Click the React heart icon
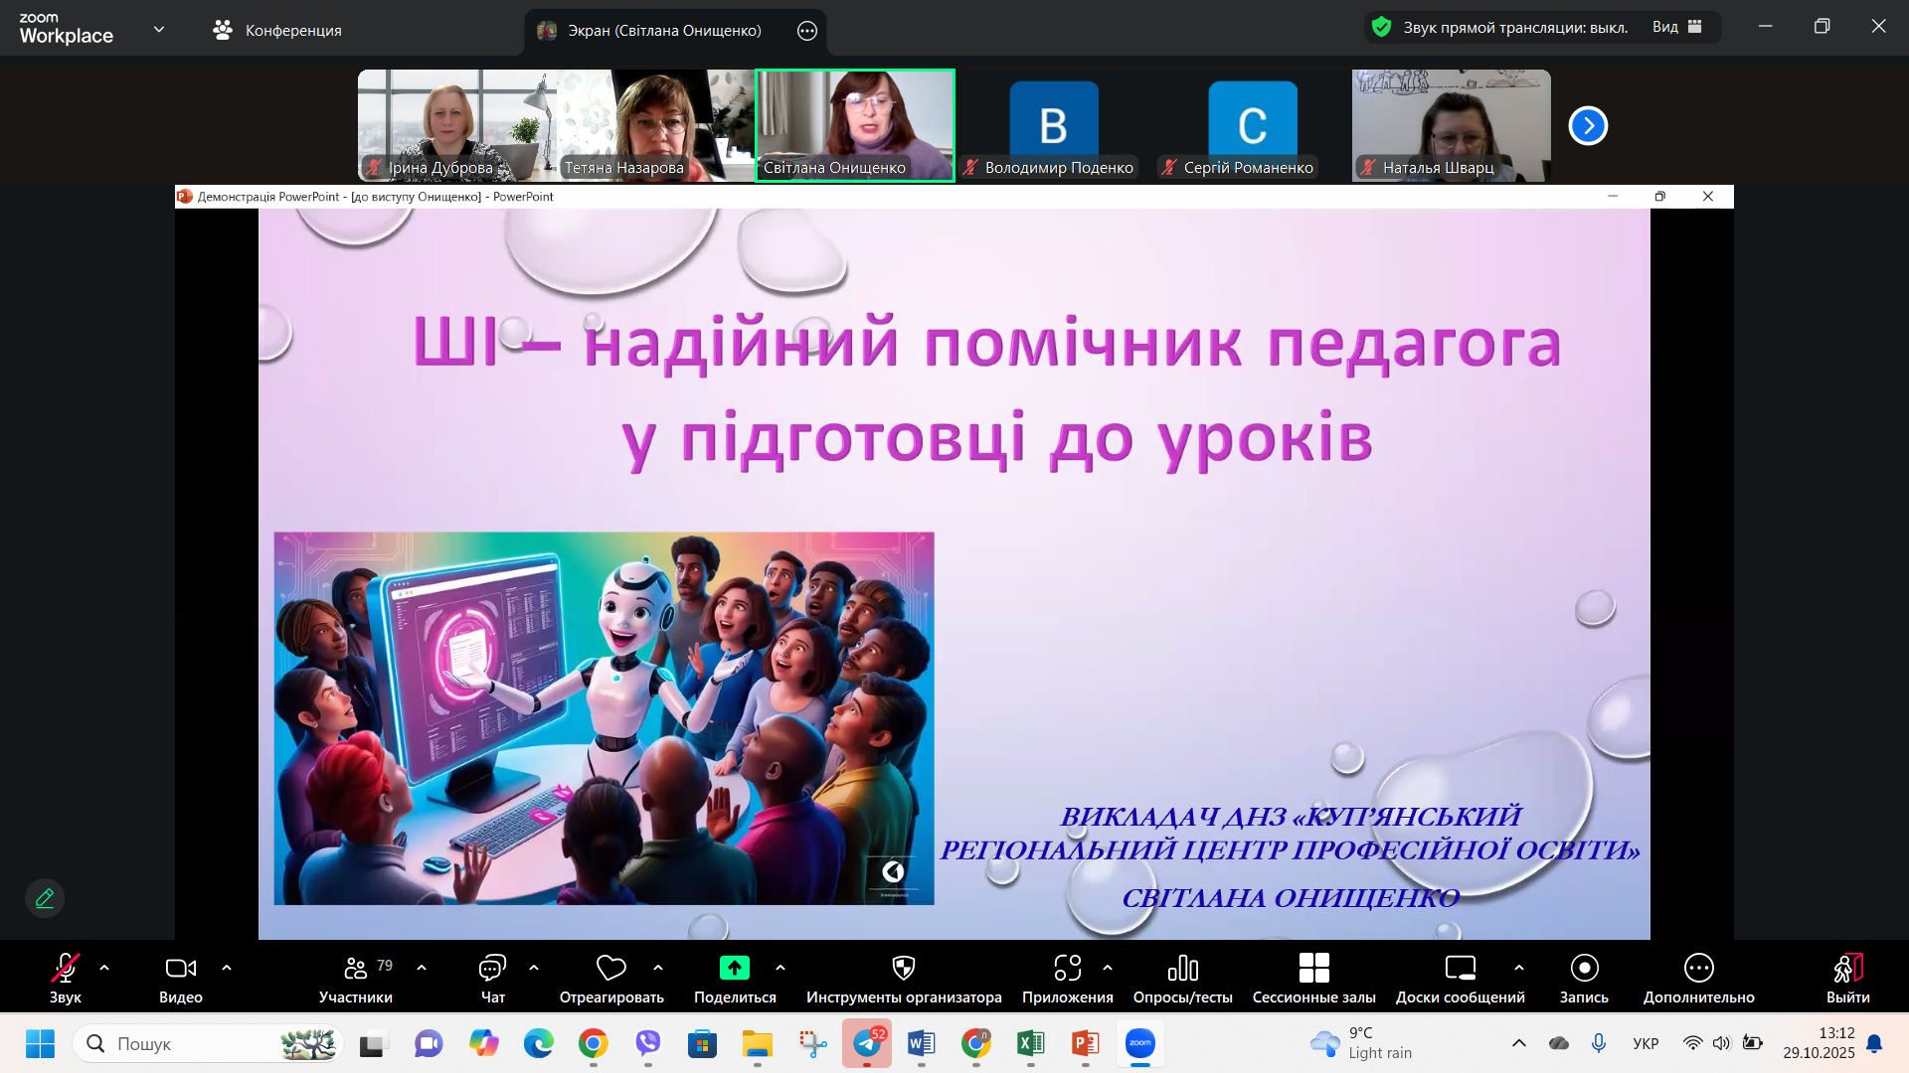This screenshot has width=1909, height=1073. click(x=610, y=968)
